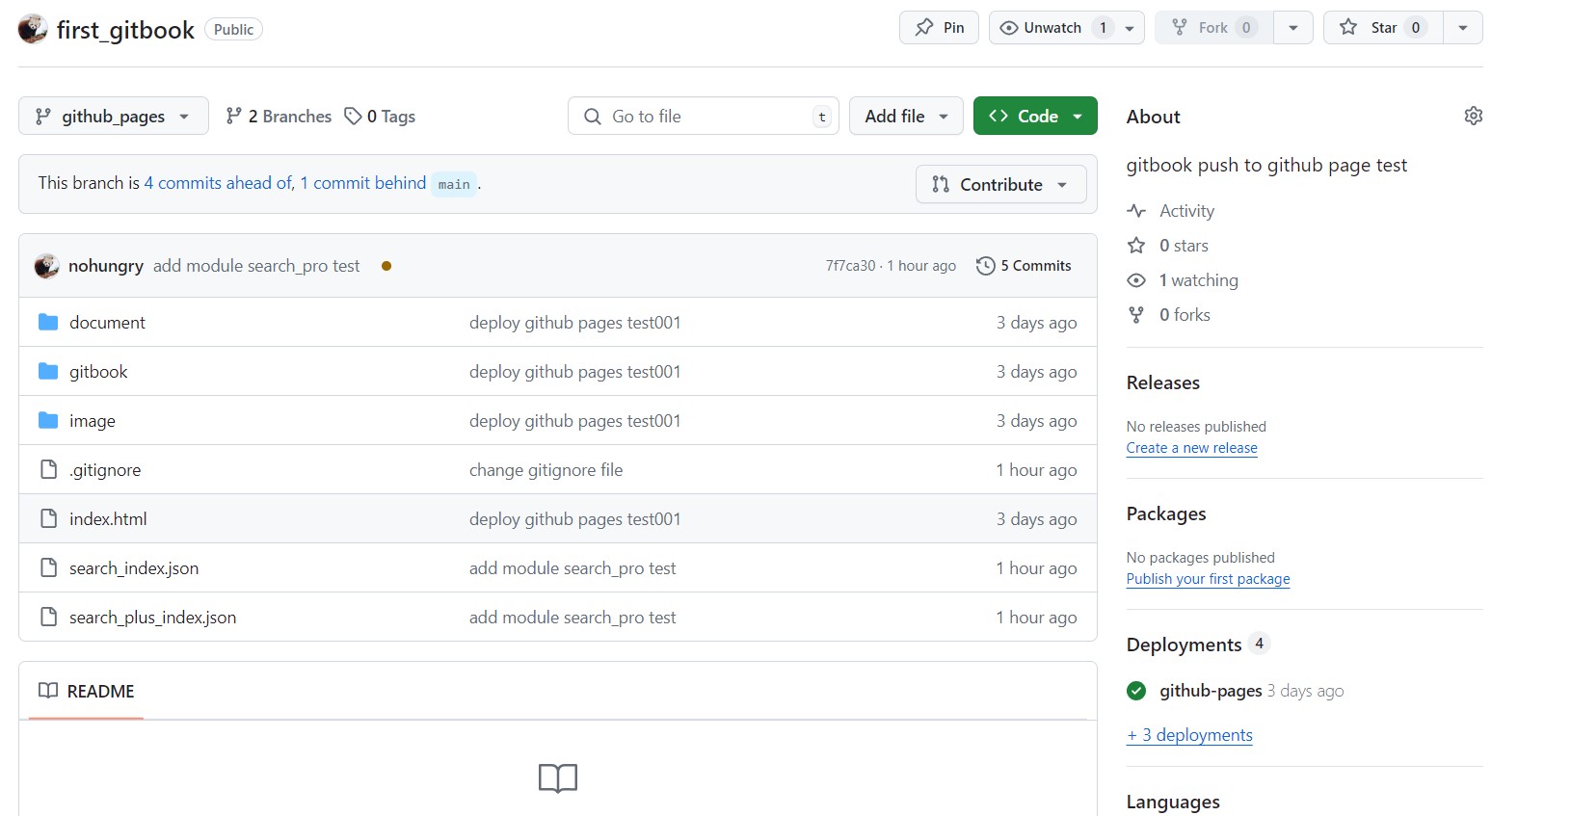This screenshot has width=1571, height=816.
Task: Open the Activity link
Action: [1186, 211]
